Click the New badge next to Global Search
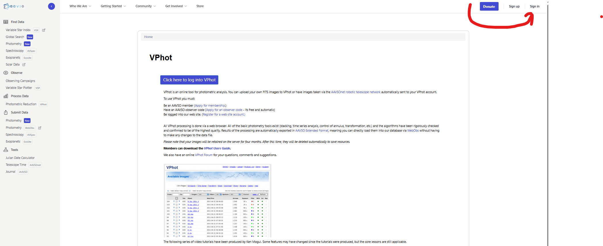The image size is (603, 246). [x=30, y=37]
